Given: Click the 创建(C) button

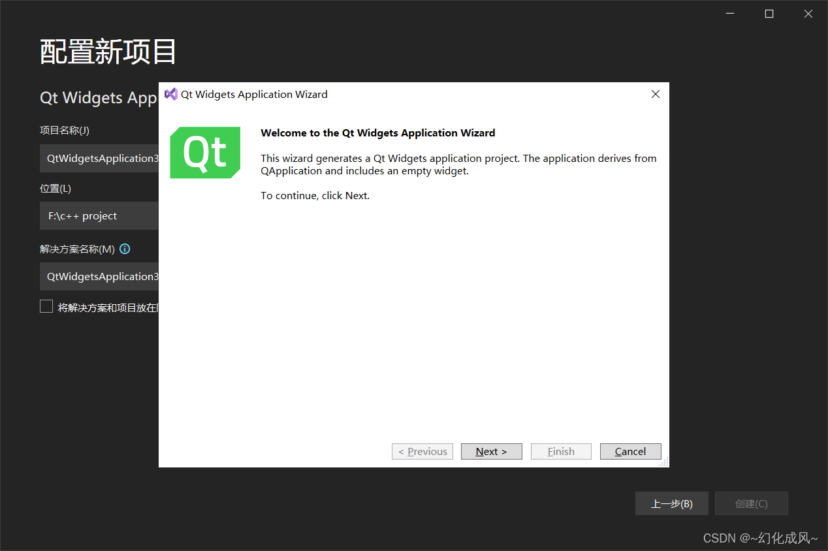Looking at the screenshot, I should pyautogui.click(x=751, y=503).
